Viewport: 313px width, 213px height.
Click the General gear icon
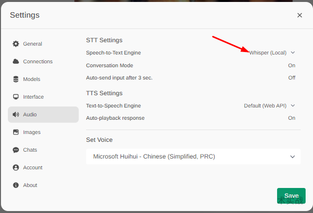click(16, 44)
